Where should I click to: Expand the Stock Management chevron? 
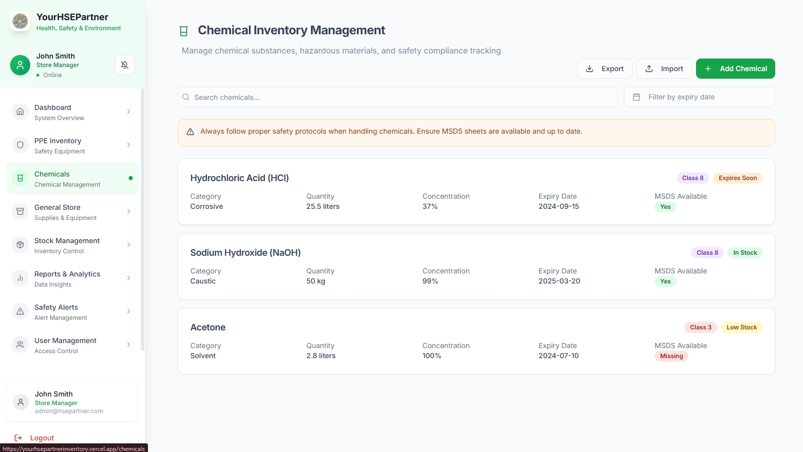129,245
